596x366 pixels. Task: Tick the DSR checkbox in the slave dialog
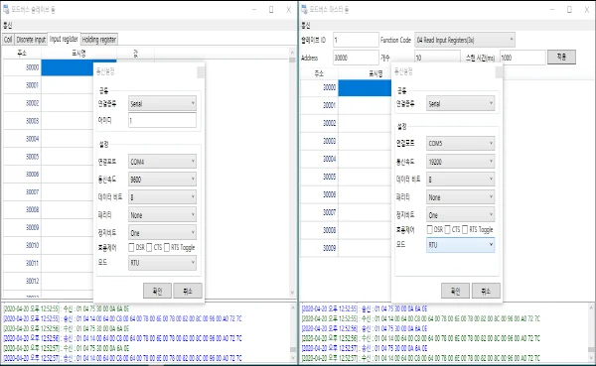coord(131,248)
